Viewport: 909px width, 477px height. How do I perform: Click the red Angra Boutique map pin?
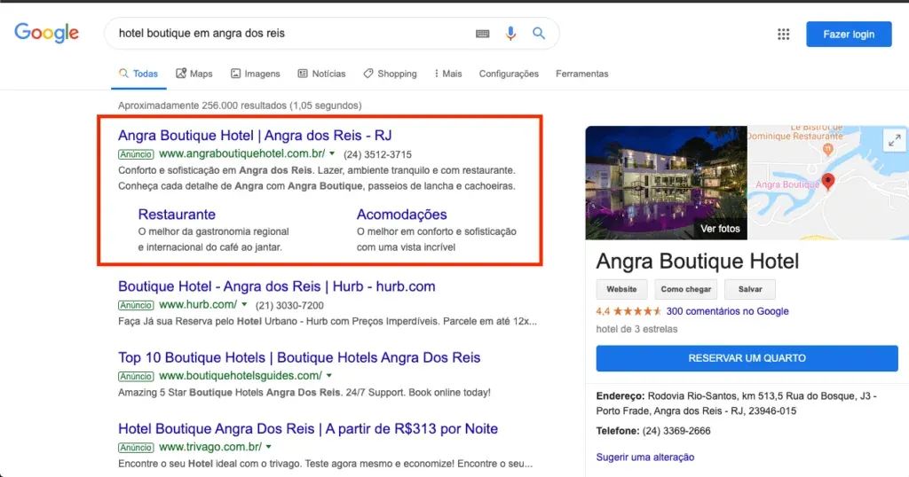(x=828, y=181)
